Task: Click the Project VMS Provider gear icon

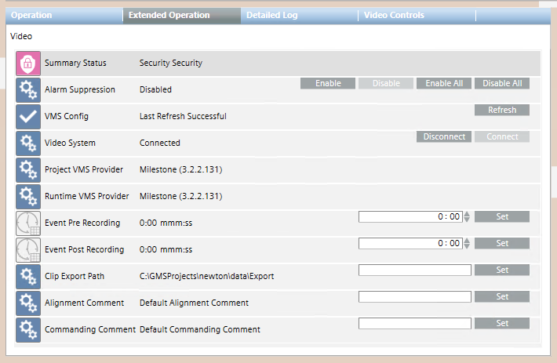Action: point(28,170)
